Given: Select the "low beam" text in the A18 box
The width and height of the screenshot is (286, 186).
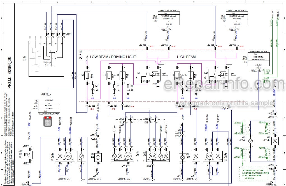Looking at the screenshot, I should (48, 105).
